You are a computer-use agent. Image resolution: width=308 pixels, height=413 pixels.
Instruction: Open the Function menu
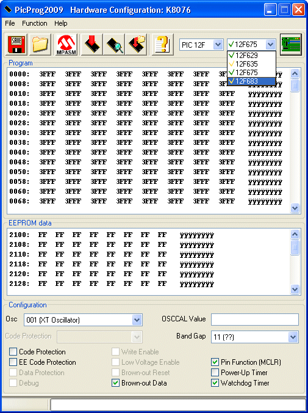(34, 23)
